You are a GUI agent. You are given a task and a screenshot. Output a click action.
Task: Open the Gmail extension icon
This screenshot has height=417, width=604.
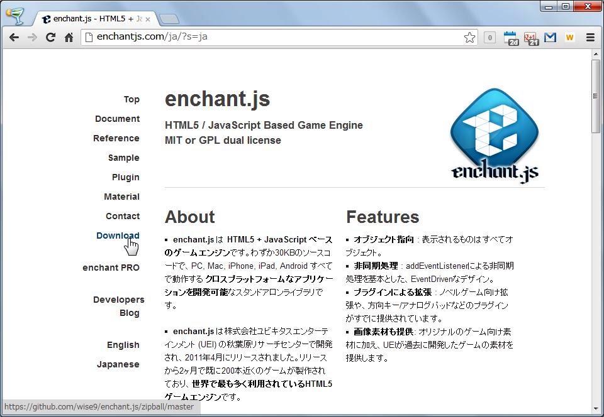coord(550,38)
